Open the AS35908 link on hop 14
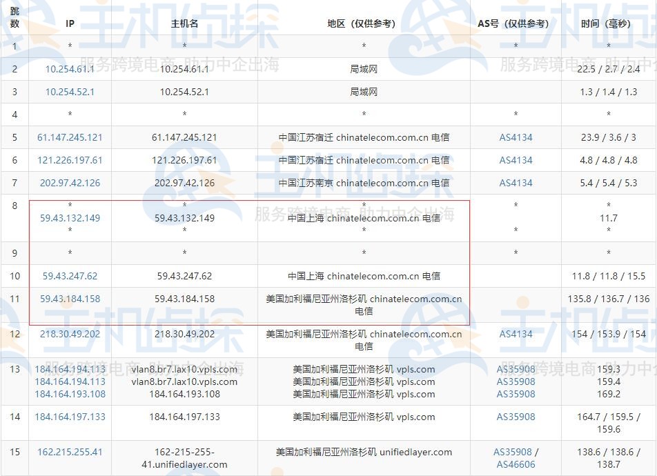Image resolution: width=657 pixels, height=476 pixels. coord(515,417)
